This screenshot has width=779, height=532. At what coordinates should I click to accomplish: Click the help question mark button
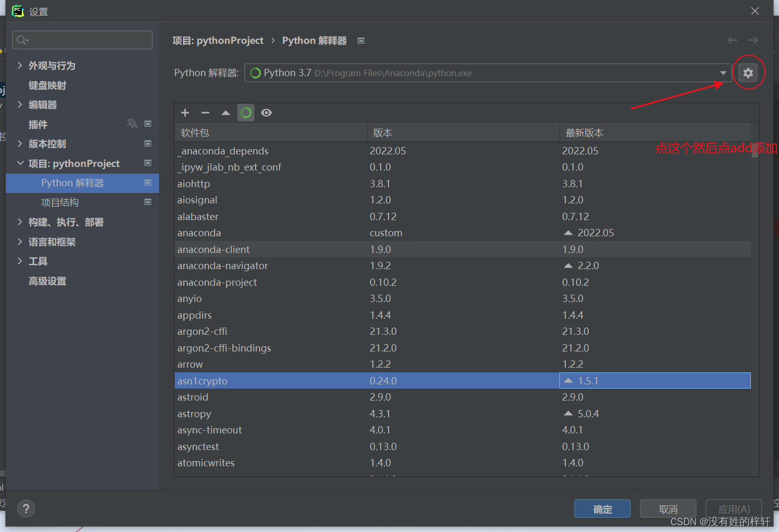point(26,509)
